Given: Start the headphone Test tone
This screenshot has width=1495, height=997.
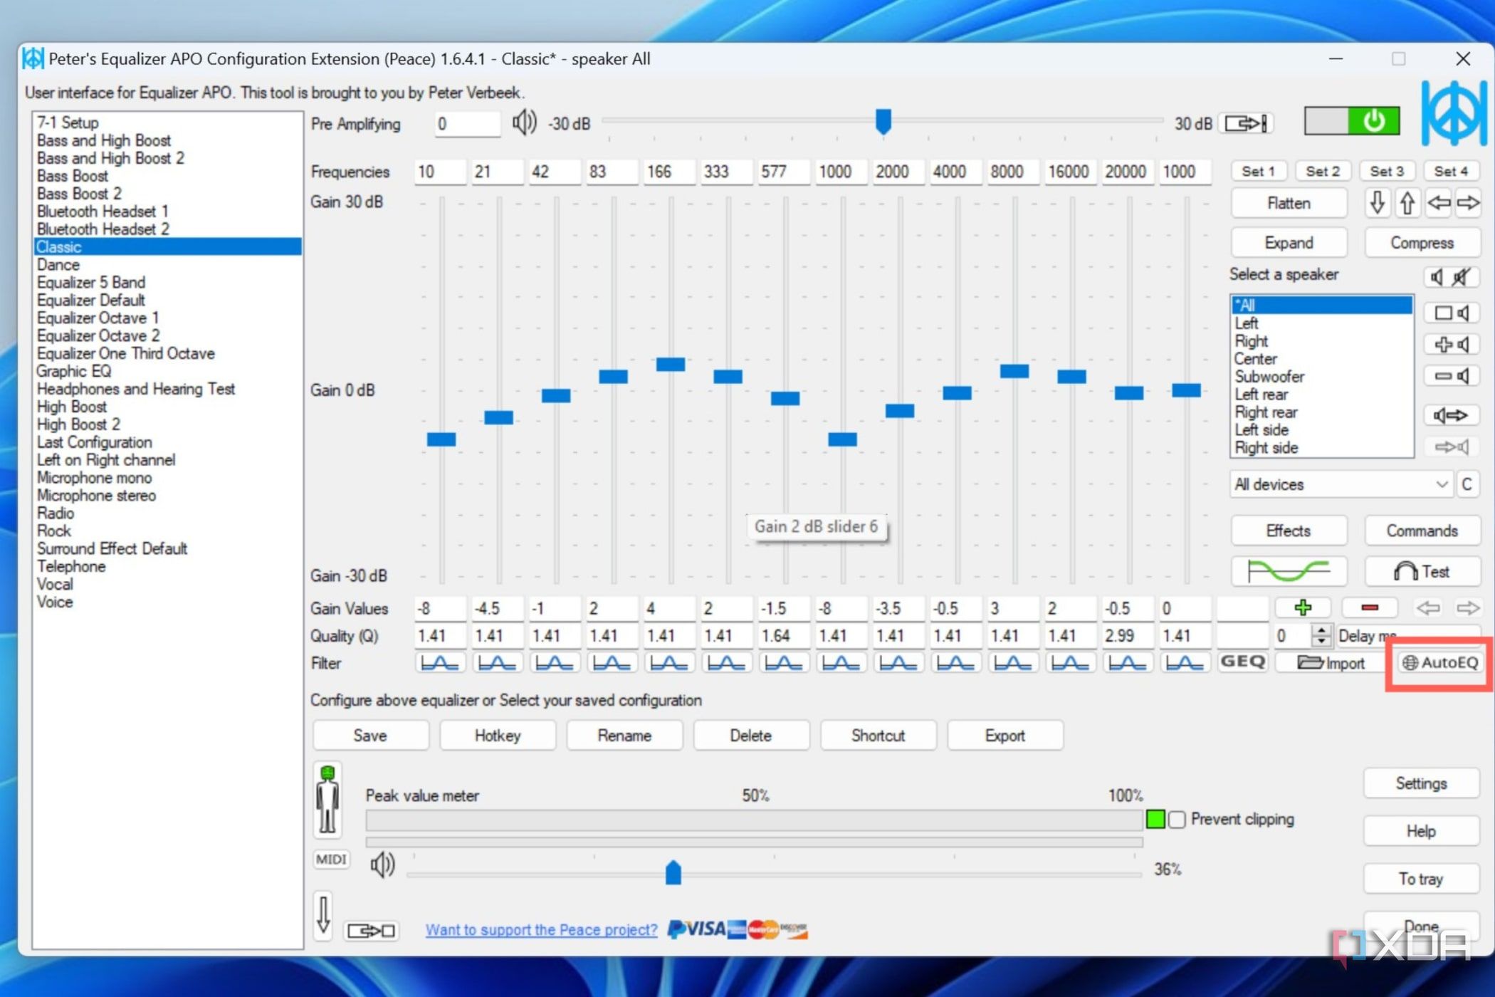Looking at the screenshot, I should pyautogui.click(x=1422, y=571).
